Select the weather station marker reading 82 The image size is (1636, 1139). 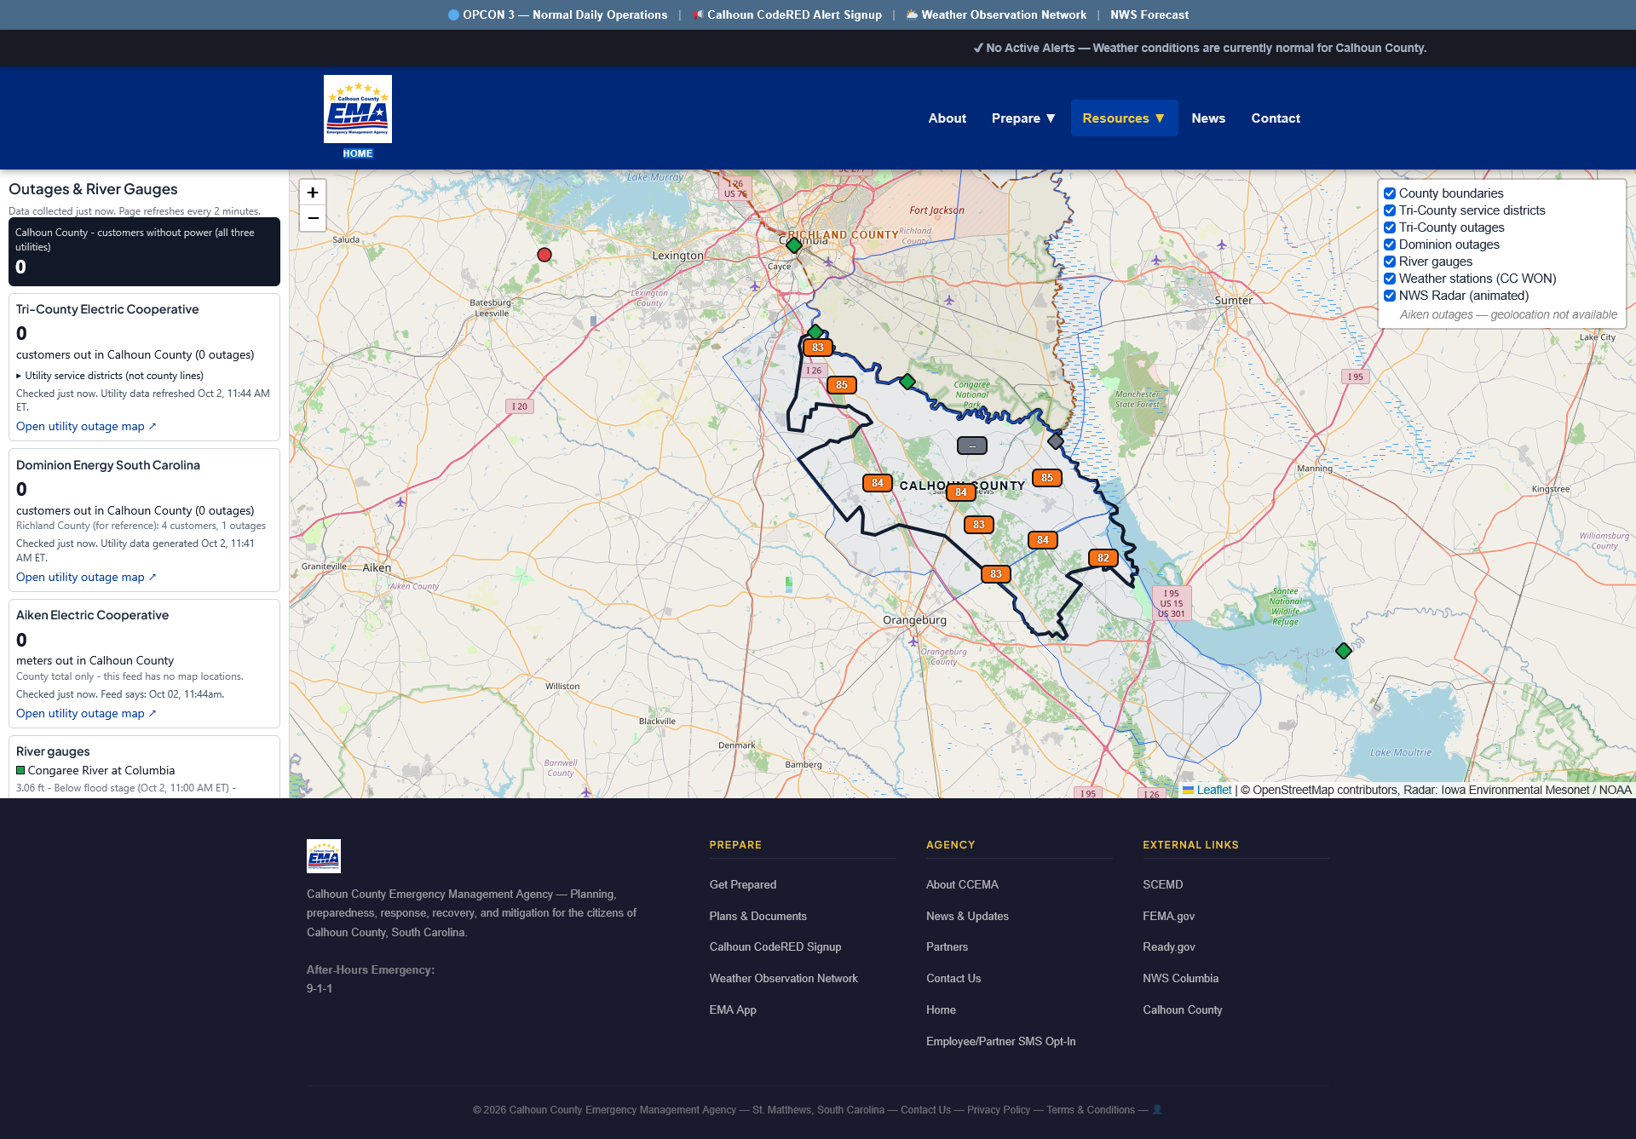[1103, 558]
